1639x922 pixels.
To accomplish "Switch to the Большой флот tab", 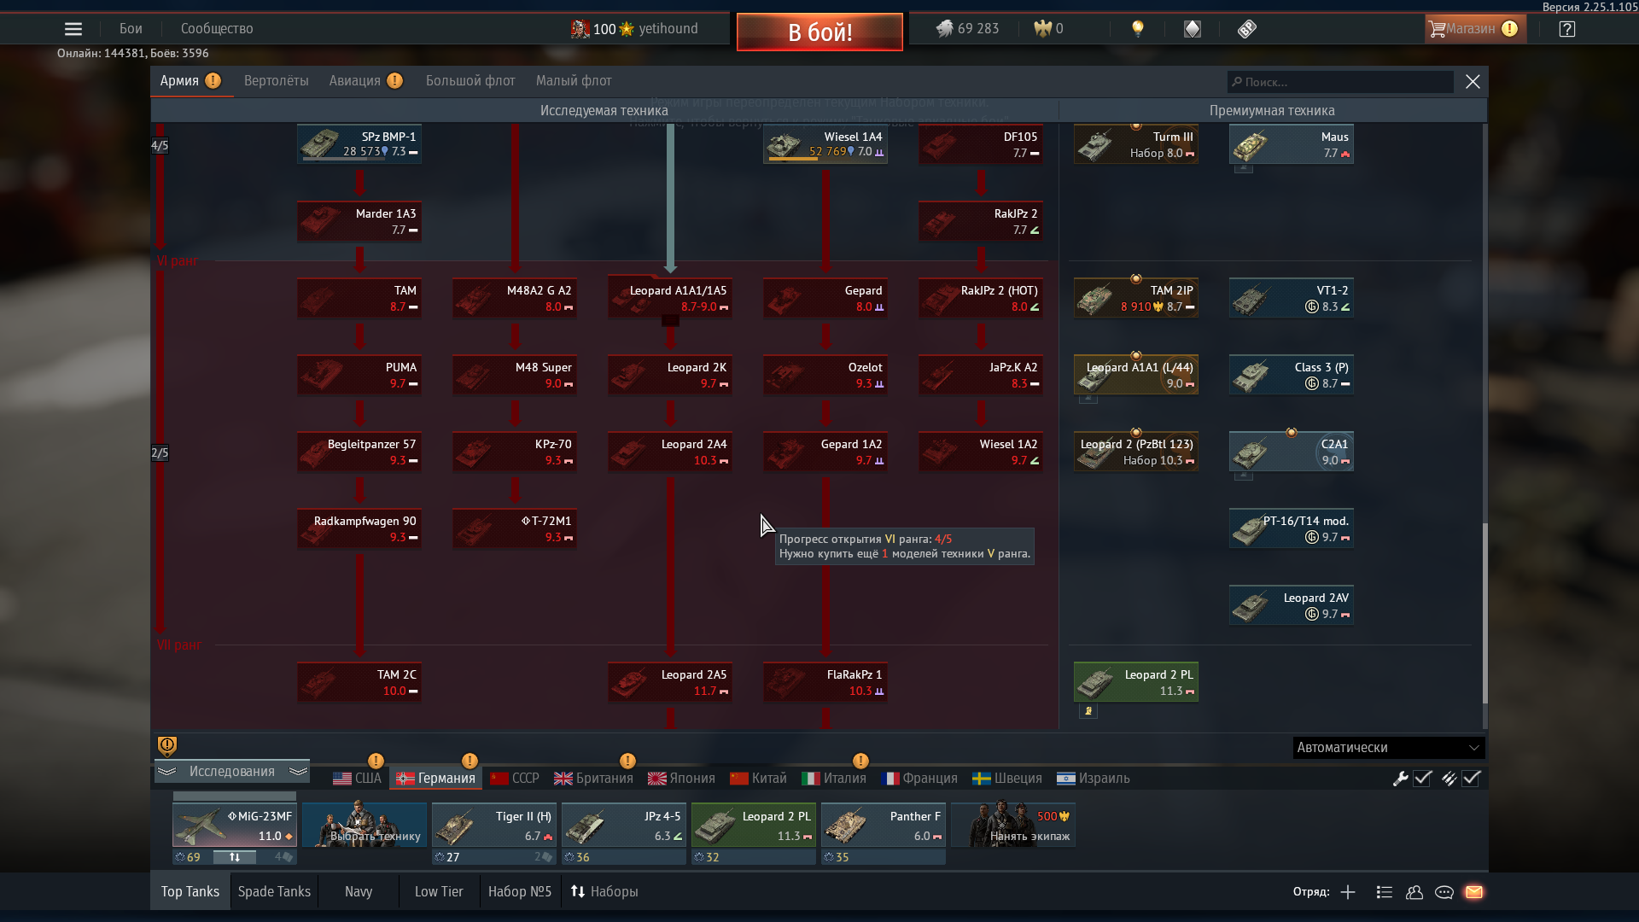I will tap(470, 81).
